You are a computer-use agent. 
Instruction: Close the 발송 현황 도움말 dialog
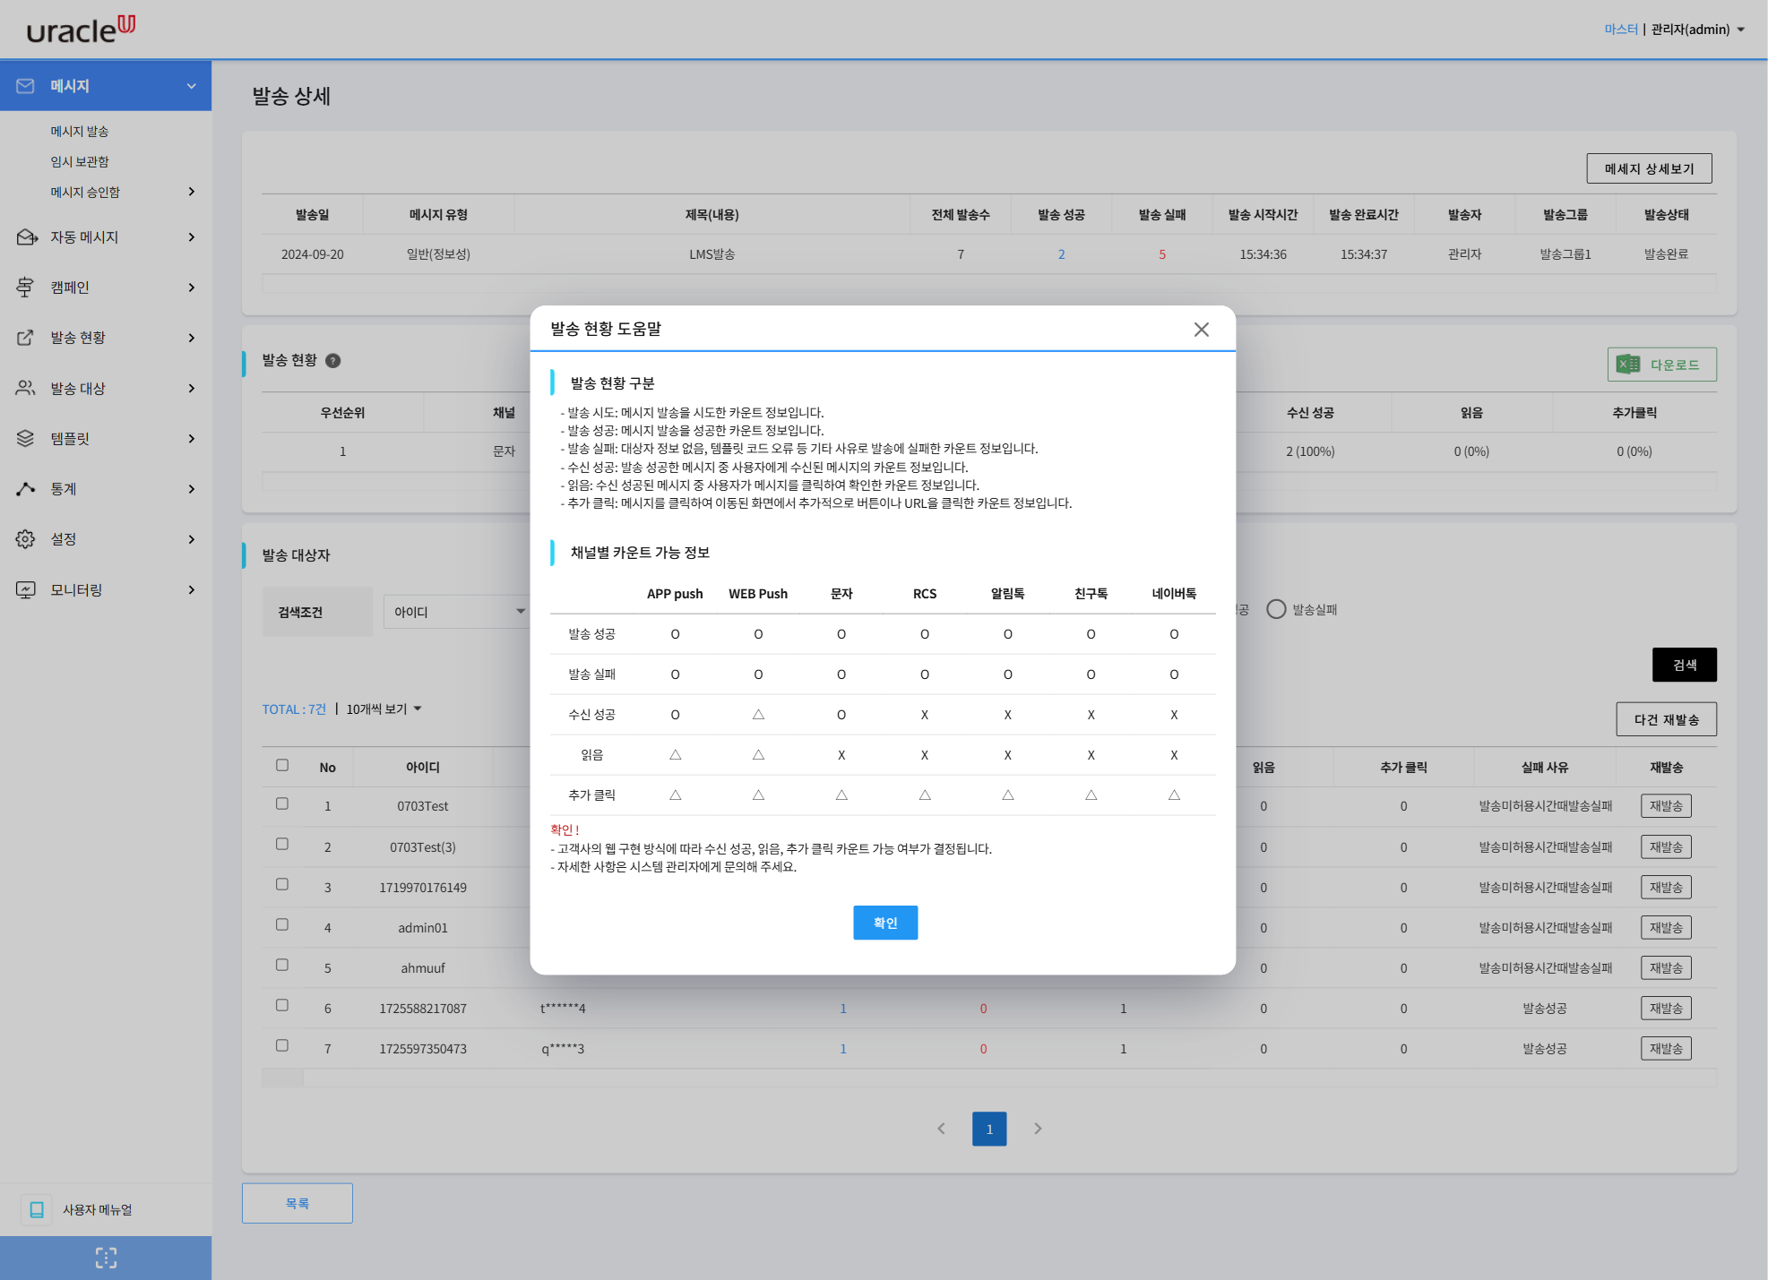tap(1202, 330)
